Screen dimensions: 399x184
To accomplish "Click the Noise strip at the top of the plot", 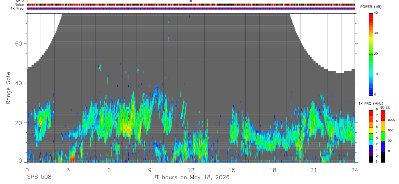I will [191, 5].
